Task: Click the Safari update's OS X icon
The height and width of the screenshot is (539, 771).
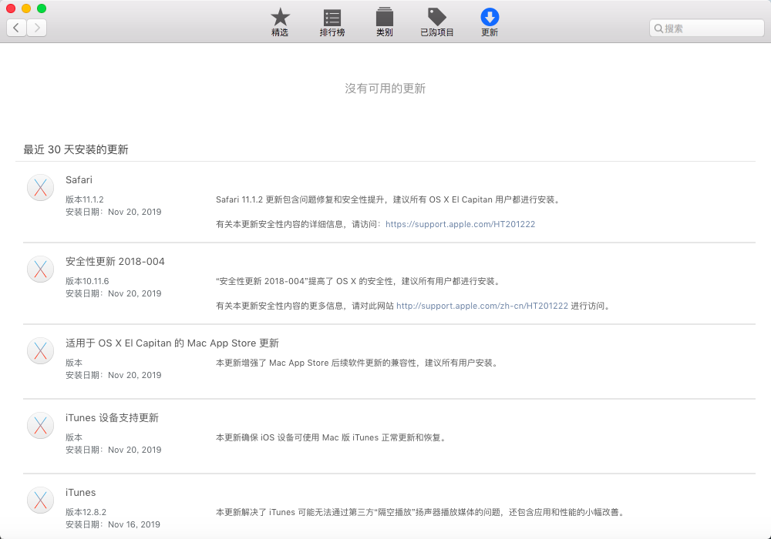Action: click(x=40, y=187)
